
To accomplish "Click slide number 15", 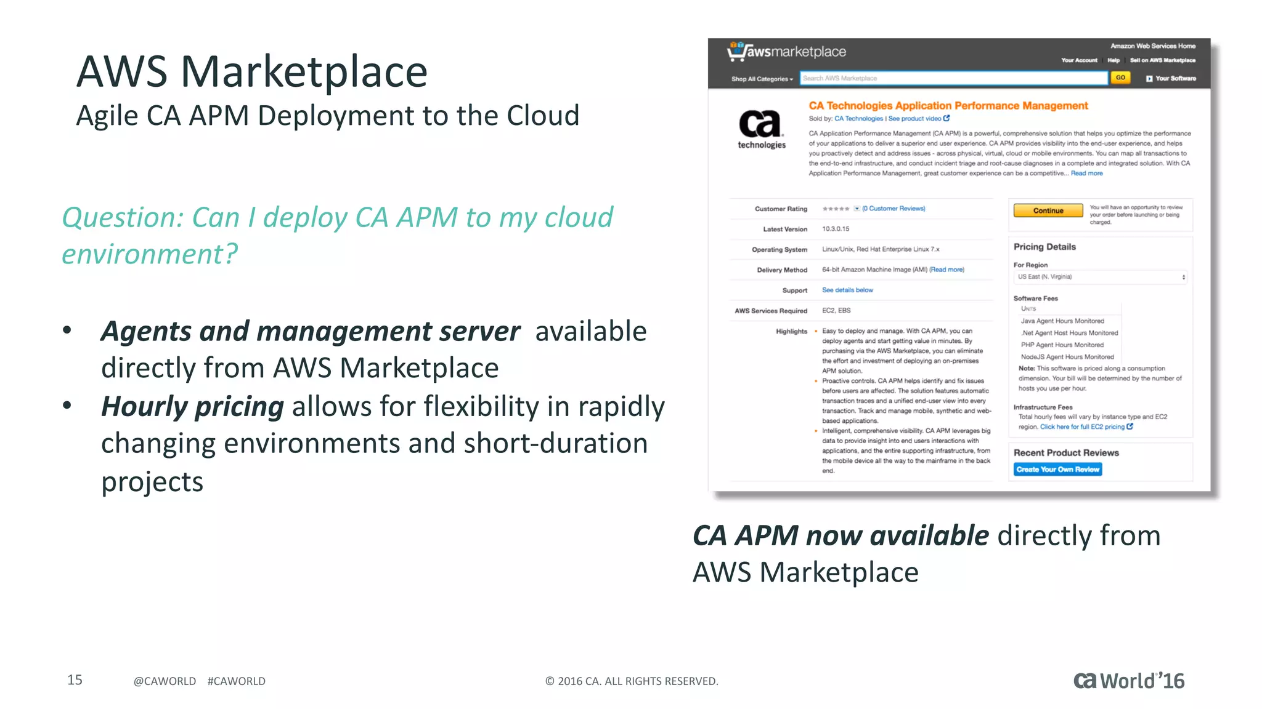I will tap(75, 680).
